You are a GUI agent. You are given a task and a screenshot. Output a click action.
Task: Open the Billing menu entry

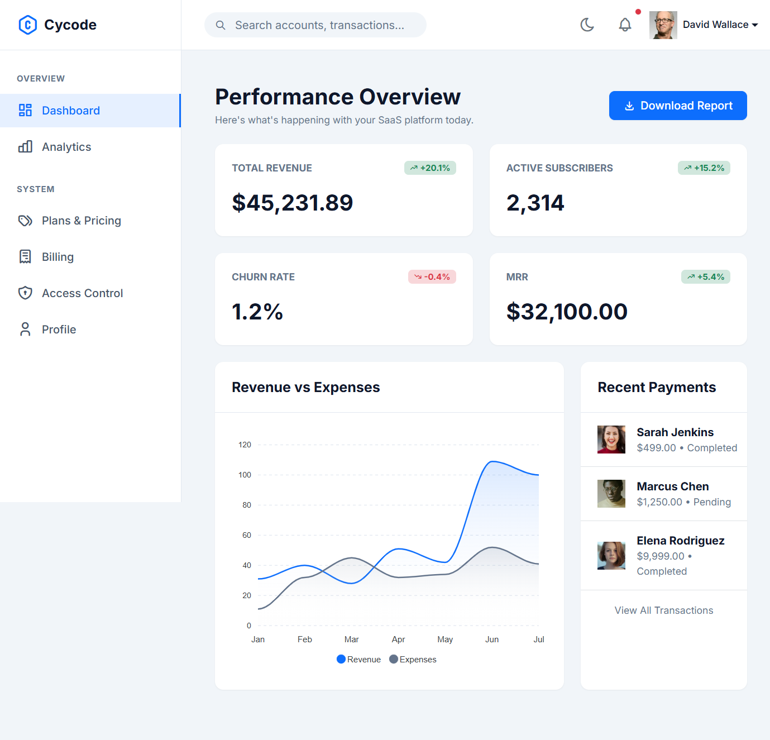coord(58,256)
